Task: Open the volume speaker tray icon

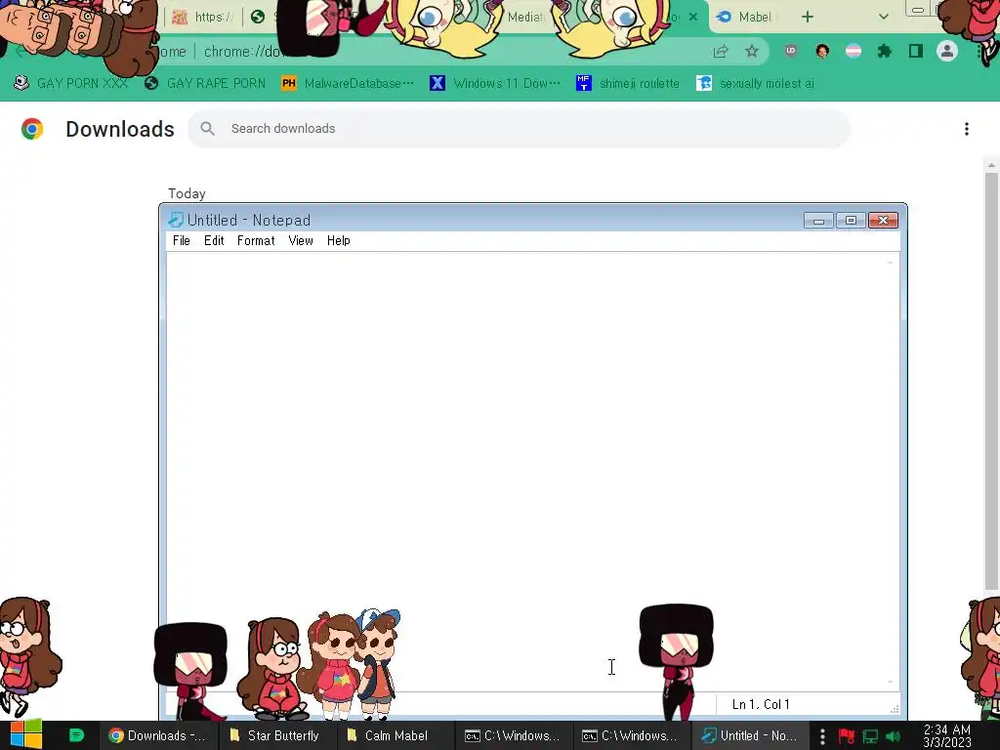Action: (x=894, y=736)
